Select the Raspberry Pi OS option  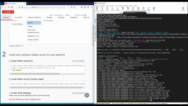[34, 36]
